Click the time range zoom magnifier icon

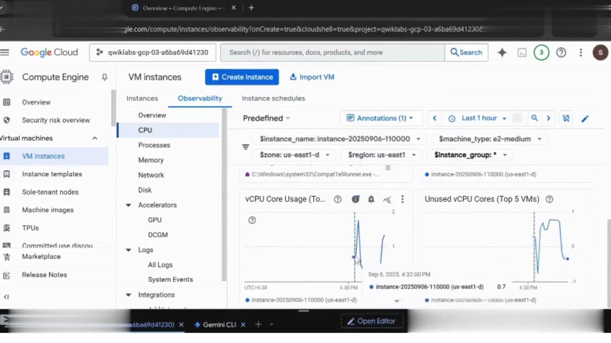point(535,118)
